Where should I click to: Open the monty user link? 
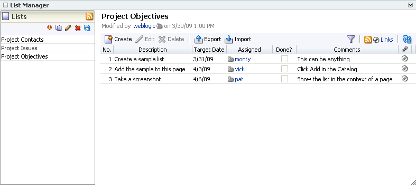(x=243, y=59)
